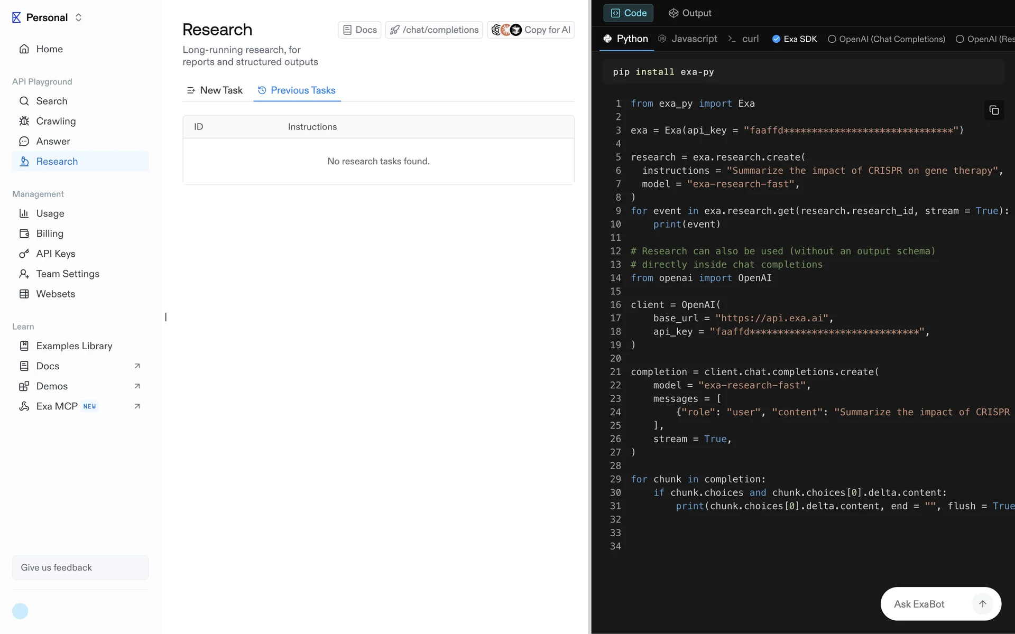Click the Billing wallet icon
1015x634 pixels.
coord(24,234)
